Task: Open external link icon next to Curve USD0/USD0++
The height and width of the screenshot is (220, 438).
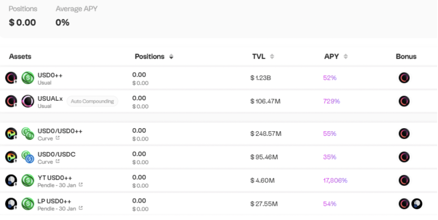Action: tap(57, 138)
